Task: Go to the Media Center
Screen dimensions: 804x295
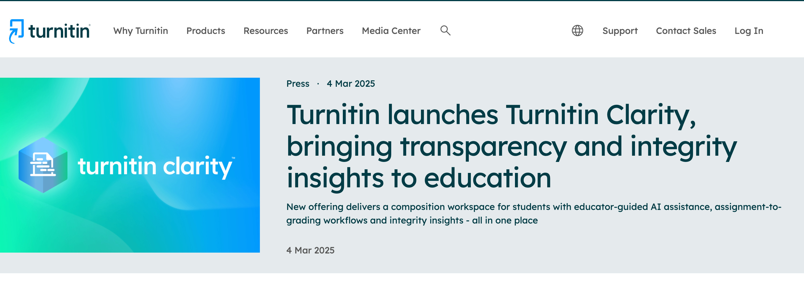Action: pos(391,31)
